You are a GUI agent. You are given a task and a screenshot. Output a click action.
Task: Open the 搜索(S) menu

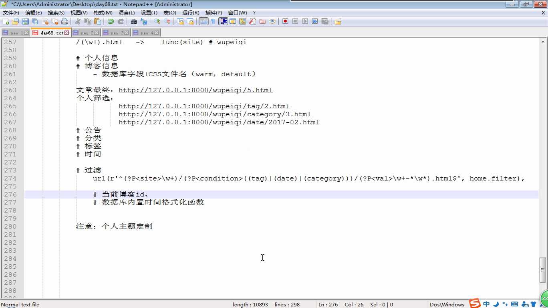point(56,13)
